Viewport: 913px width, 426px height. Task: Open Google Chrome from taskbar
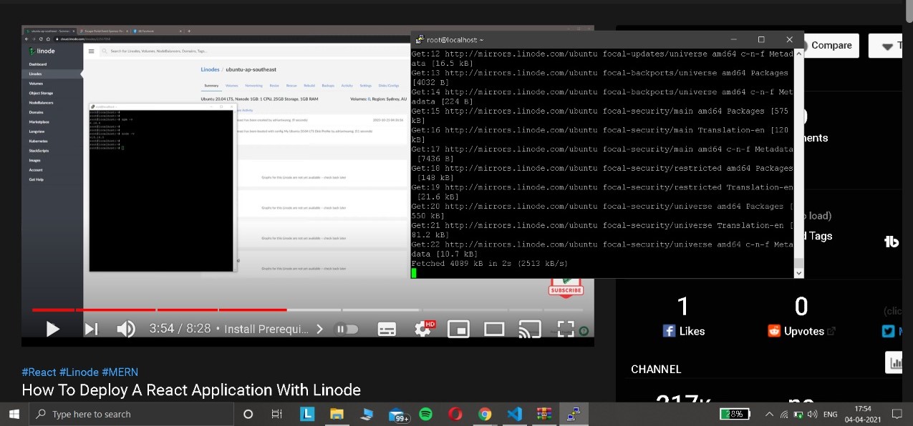pyautogui.click(x=485, y=414)
